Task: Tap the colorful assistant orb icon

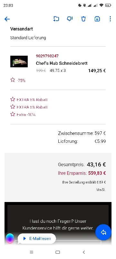Action: tap(10, 239)
